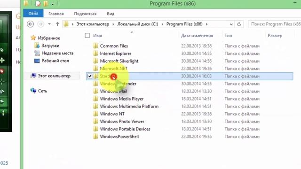Click the forward navigation arrow

(x=40, y=24)
